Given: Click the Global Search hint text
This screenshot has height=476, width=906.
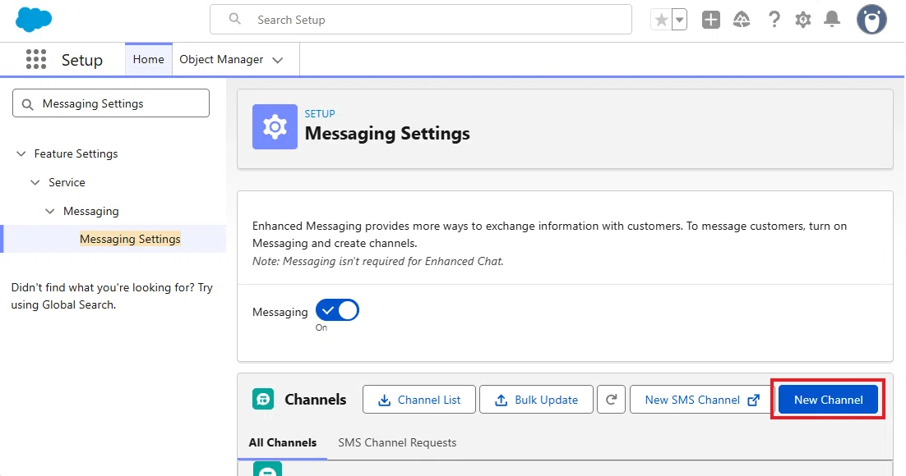Looking at the screenshot, I should coord(112,296).
